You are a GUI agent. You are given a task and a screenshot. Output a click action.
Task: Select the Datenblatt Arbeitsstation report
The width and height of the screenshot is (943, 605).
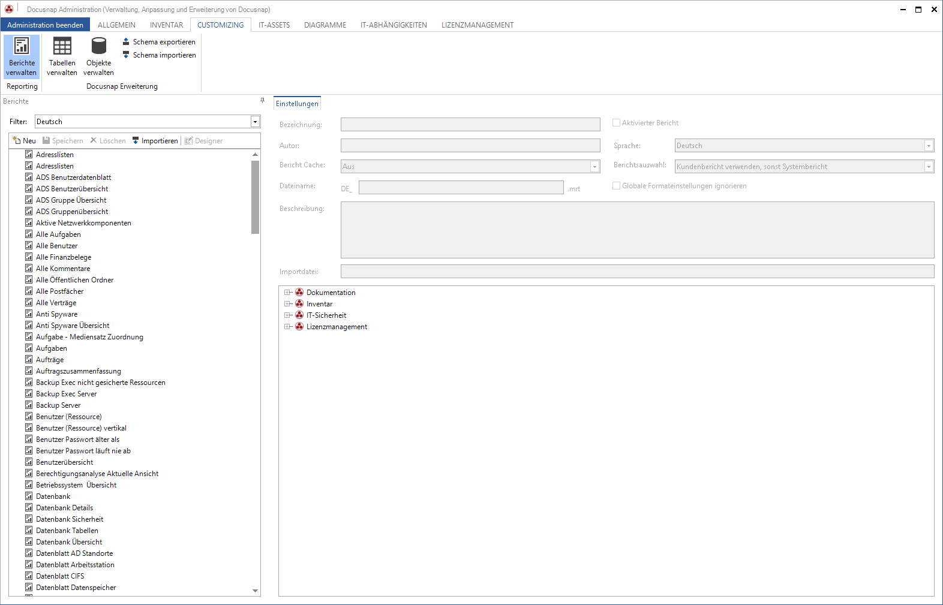(x=75, y=565)
